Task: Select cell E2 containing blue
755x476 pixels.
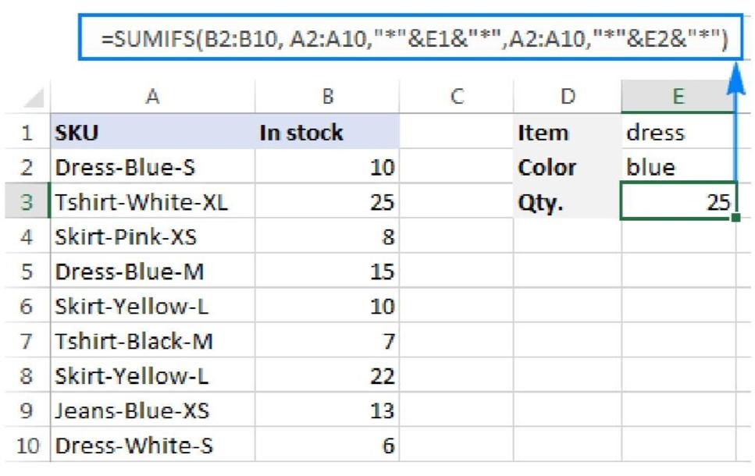Action: [x=678, y=167]
